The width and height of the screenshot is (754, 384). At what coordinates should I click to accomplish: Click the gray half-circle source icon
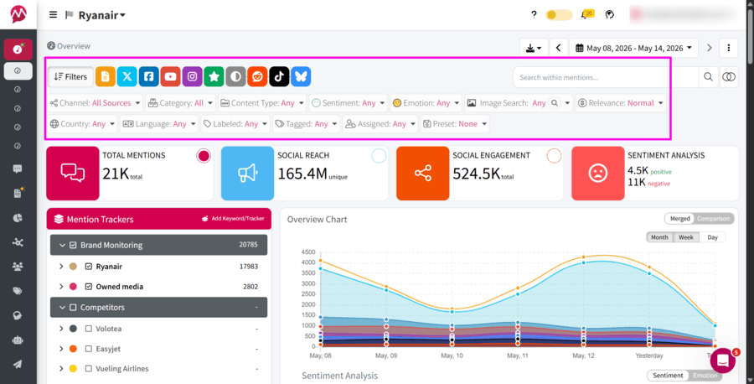235,76
